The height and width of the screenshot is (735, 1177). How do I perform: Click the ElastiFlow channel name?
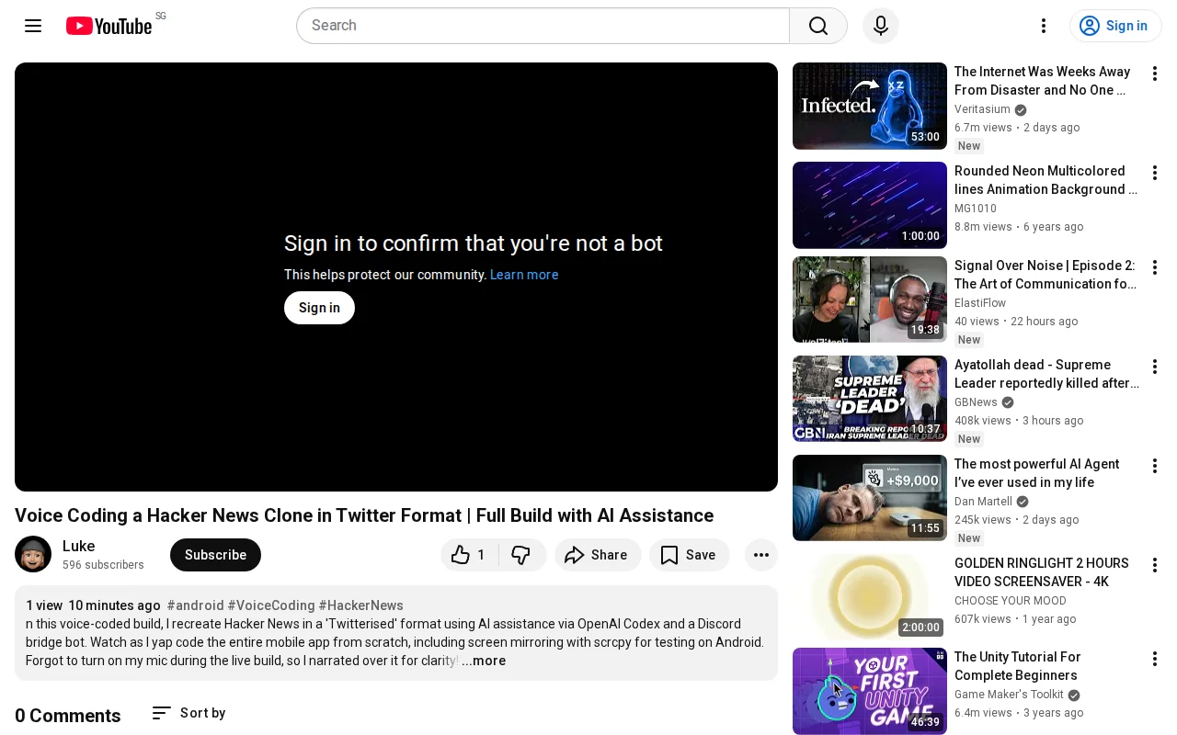coord(980,303)
